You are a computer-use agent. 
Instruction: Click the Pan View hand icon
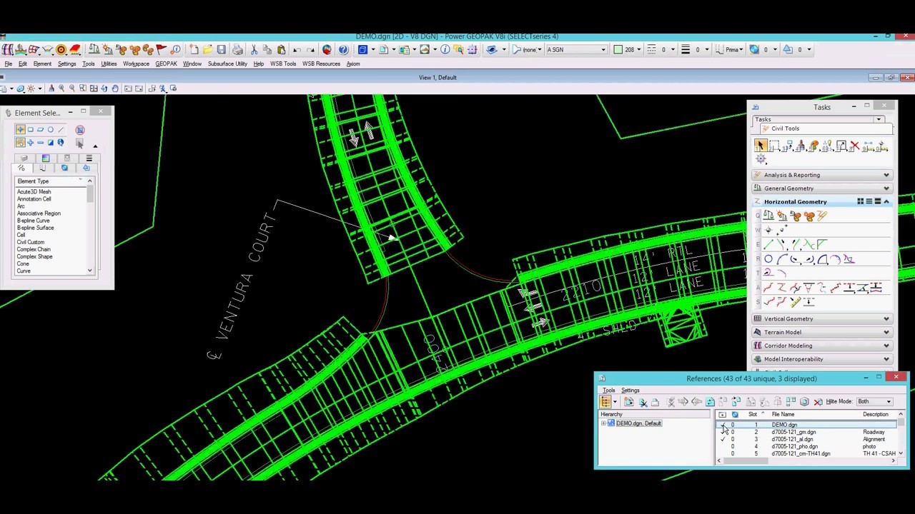(x=114, y=89)
